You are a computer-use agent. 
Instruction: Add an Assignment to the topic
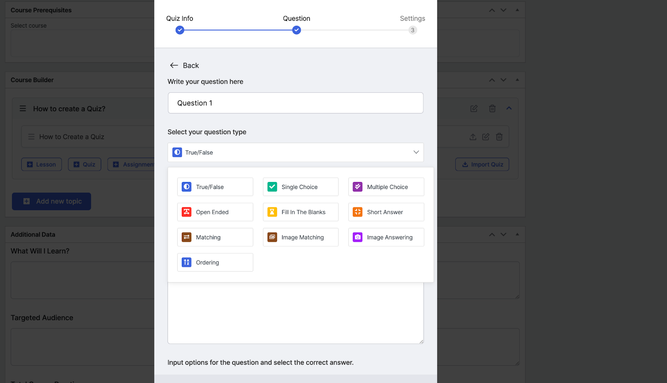pos(131,164)
